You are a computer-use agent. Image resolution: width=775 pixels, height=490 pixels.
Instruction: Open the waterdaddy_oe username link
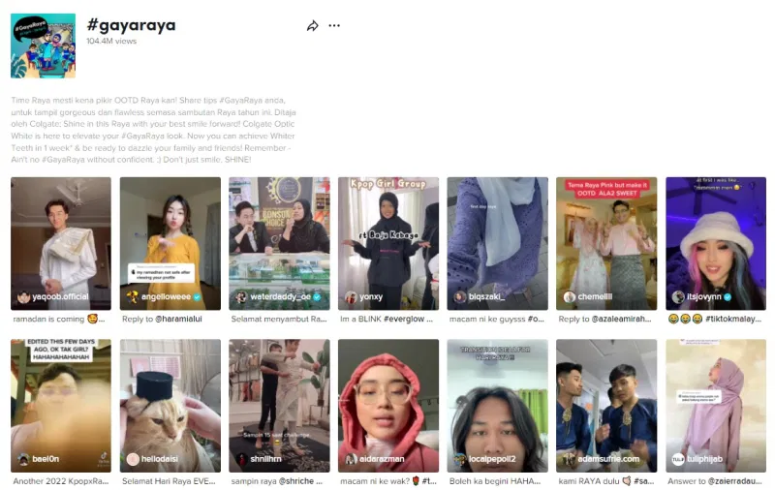coord(279,297)
